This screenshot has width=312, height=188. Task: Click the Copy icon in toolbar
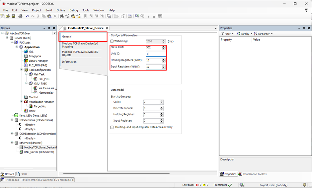click(44, 16)
